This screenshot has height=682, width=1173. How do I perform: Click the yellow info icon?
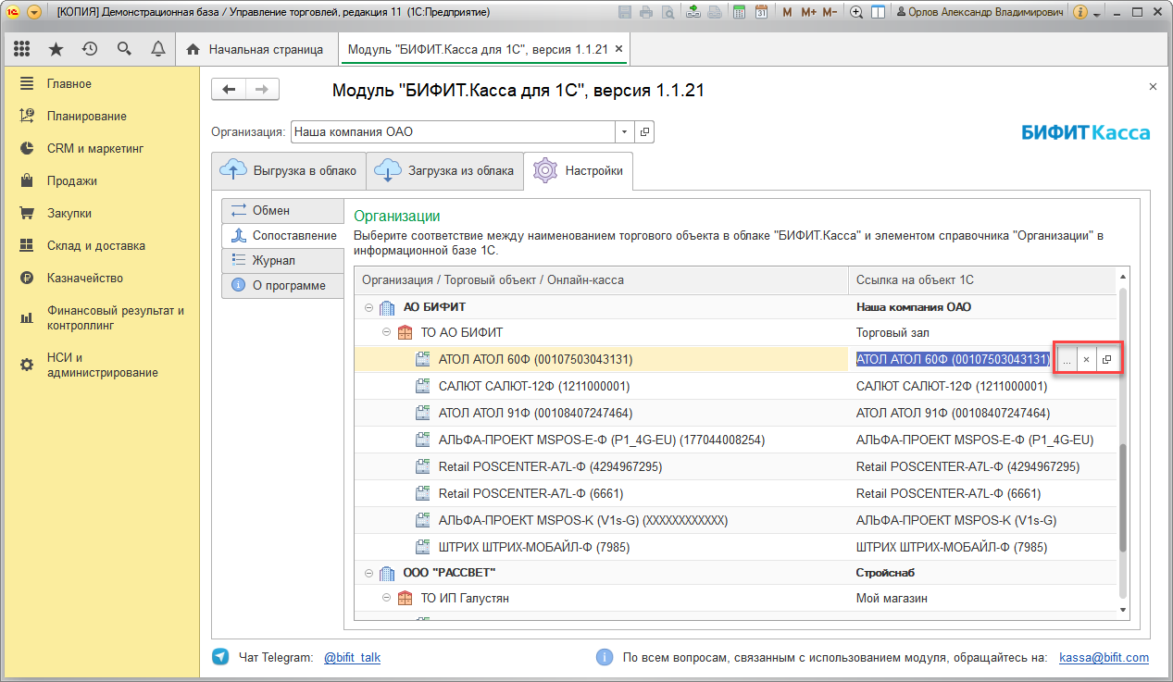click(x=1080, y=12)
